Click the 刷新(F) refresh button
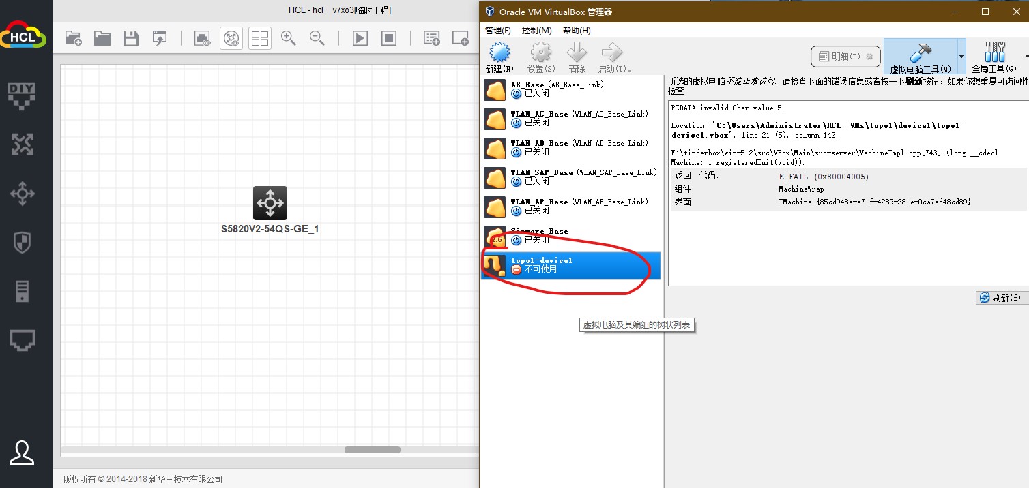The height and width of the screenshot is (488, 1029). coord(1002,298)
